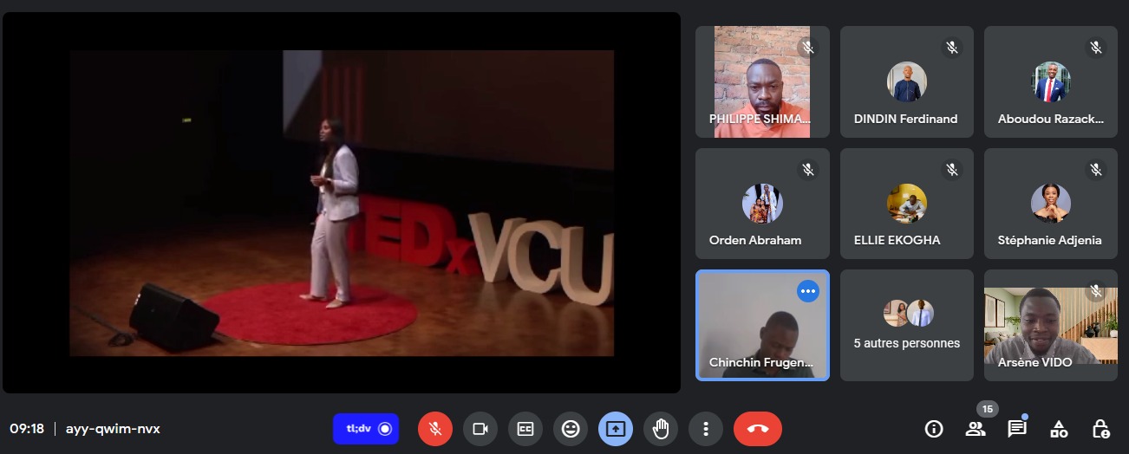This screenshot has height=454, width=1129.
Task: Open more options menu in bottom bar
Action: tap(706, 428)
